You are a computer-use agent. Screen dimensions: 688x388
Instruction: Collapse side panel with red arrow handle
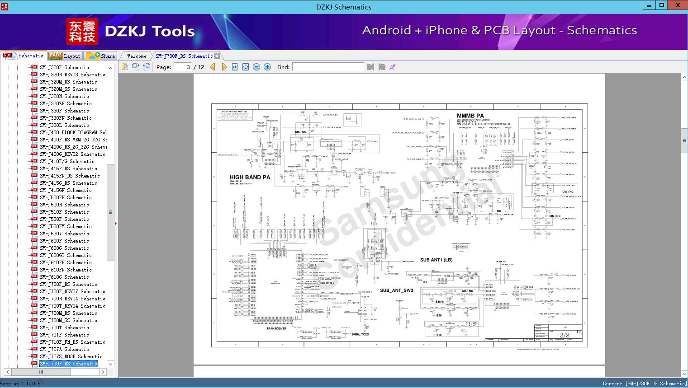pyautogui.click(x=116, y=223)
